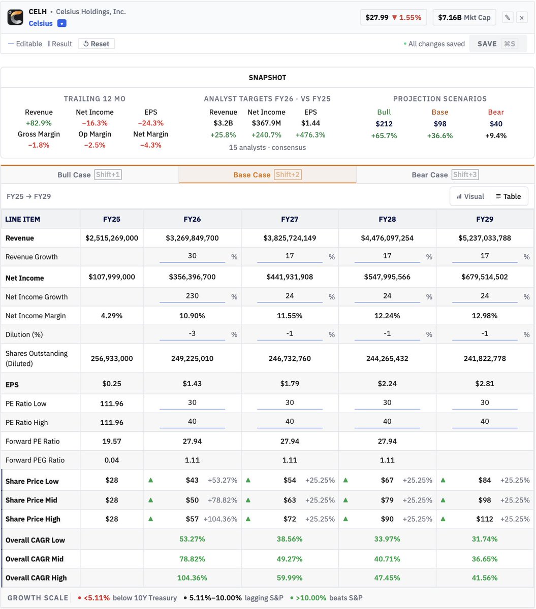Edit FY27 Revenue Growth field
Screen dimensions: 536x609
290,256
